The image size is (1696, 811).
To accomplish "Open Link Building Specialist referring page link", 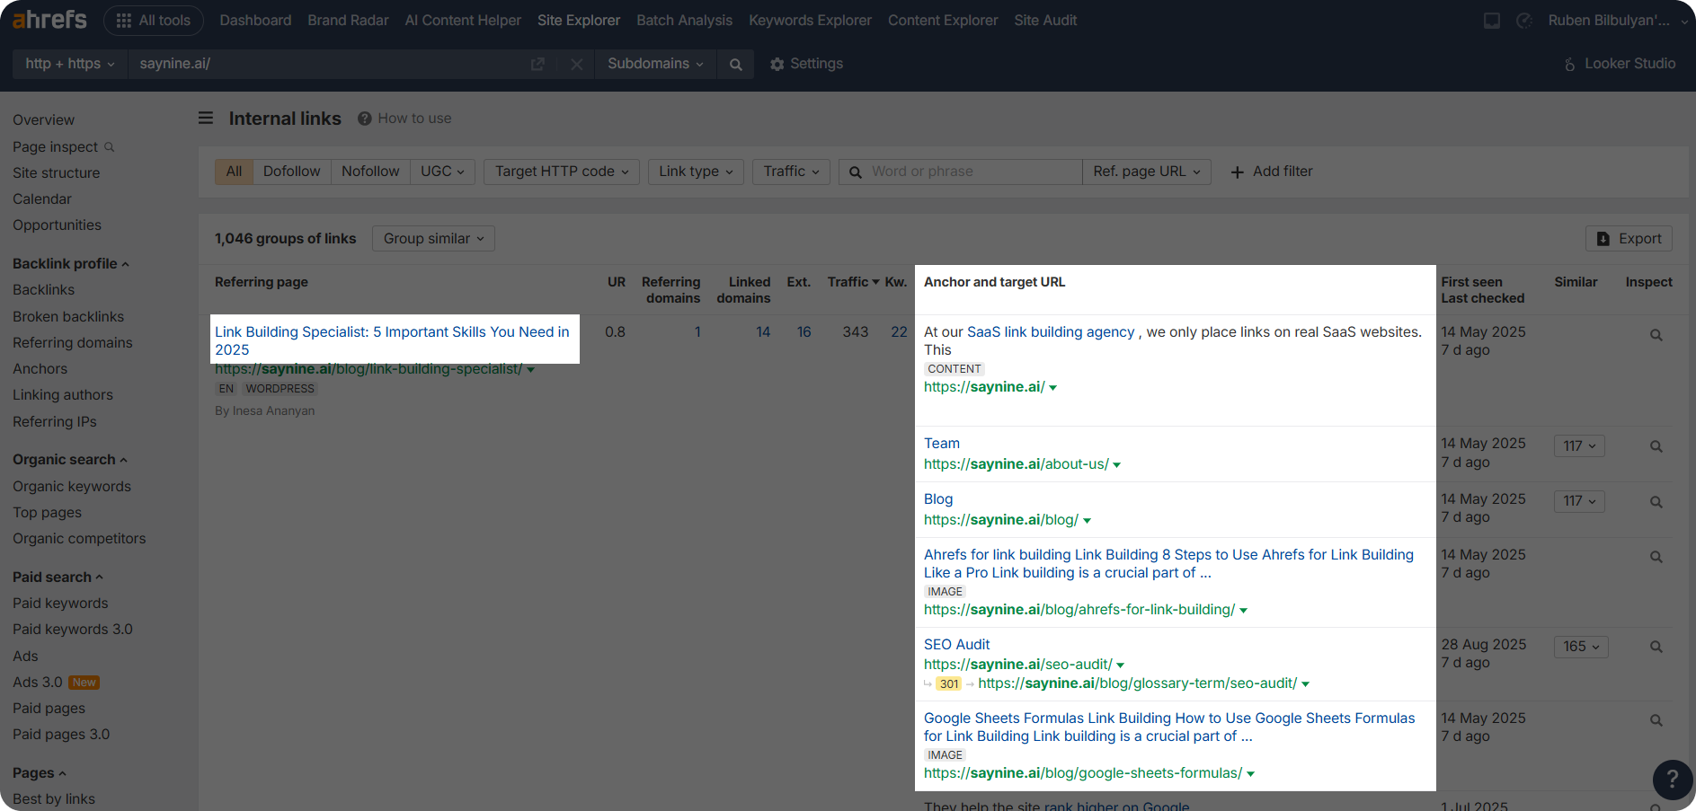I will coord(392,340).
